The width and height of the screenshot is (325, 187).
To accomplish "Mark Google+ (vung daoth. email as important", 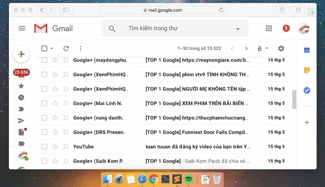I will 66,118.
